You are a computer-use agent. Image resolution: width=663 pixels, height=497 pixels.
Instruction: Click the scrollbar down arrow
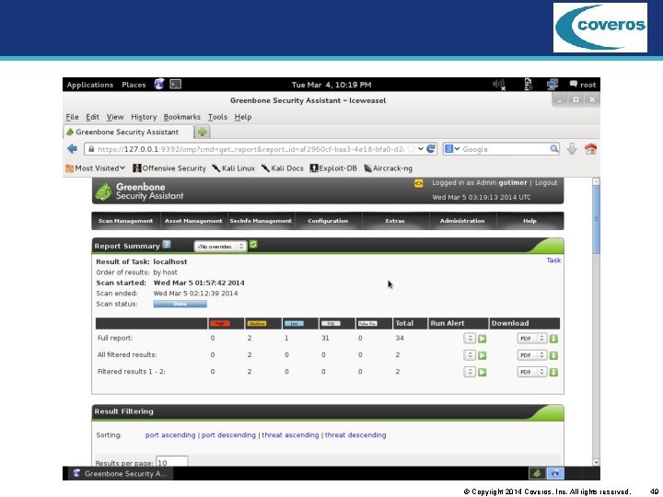coord(596,462)
